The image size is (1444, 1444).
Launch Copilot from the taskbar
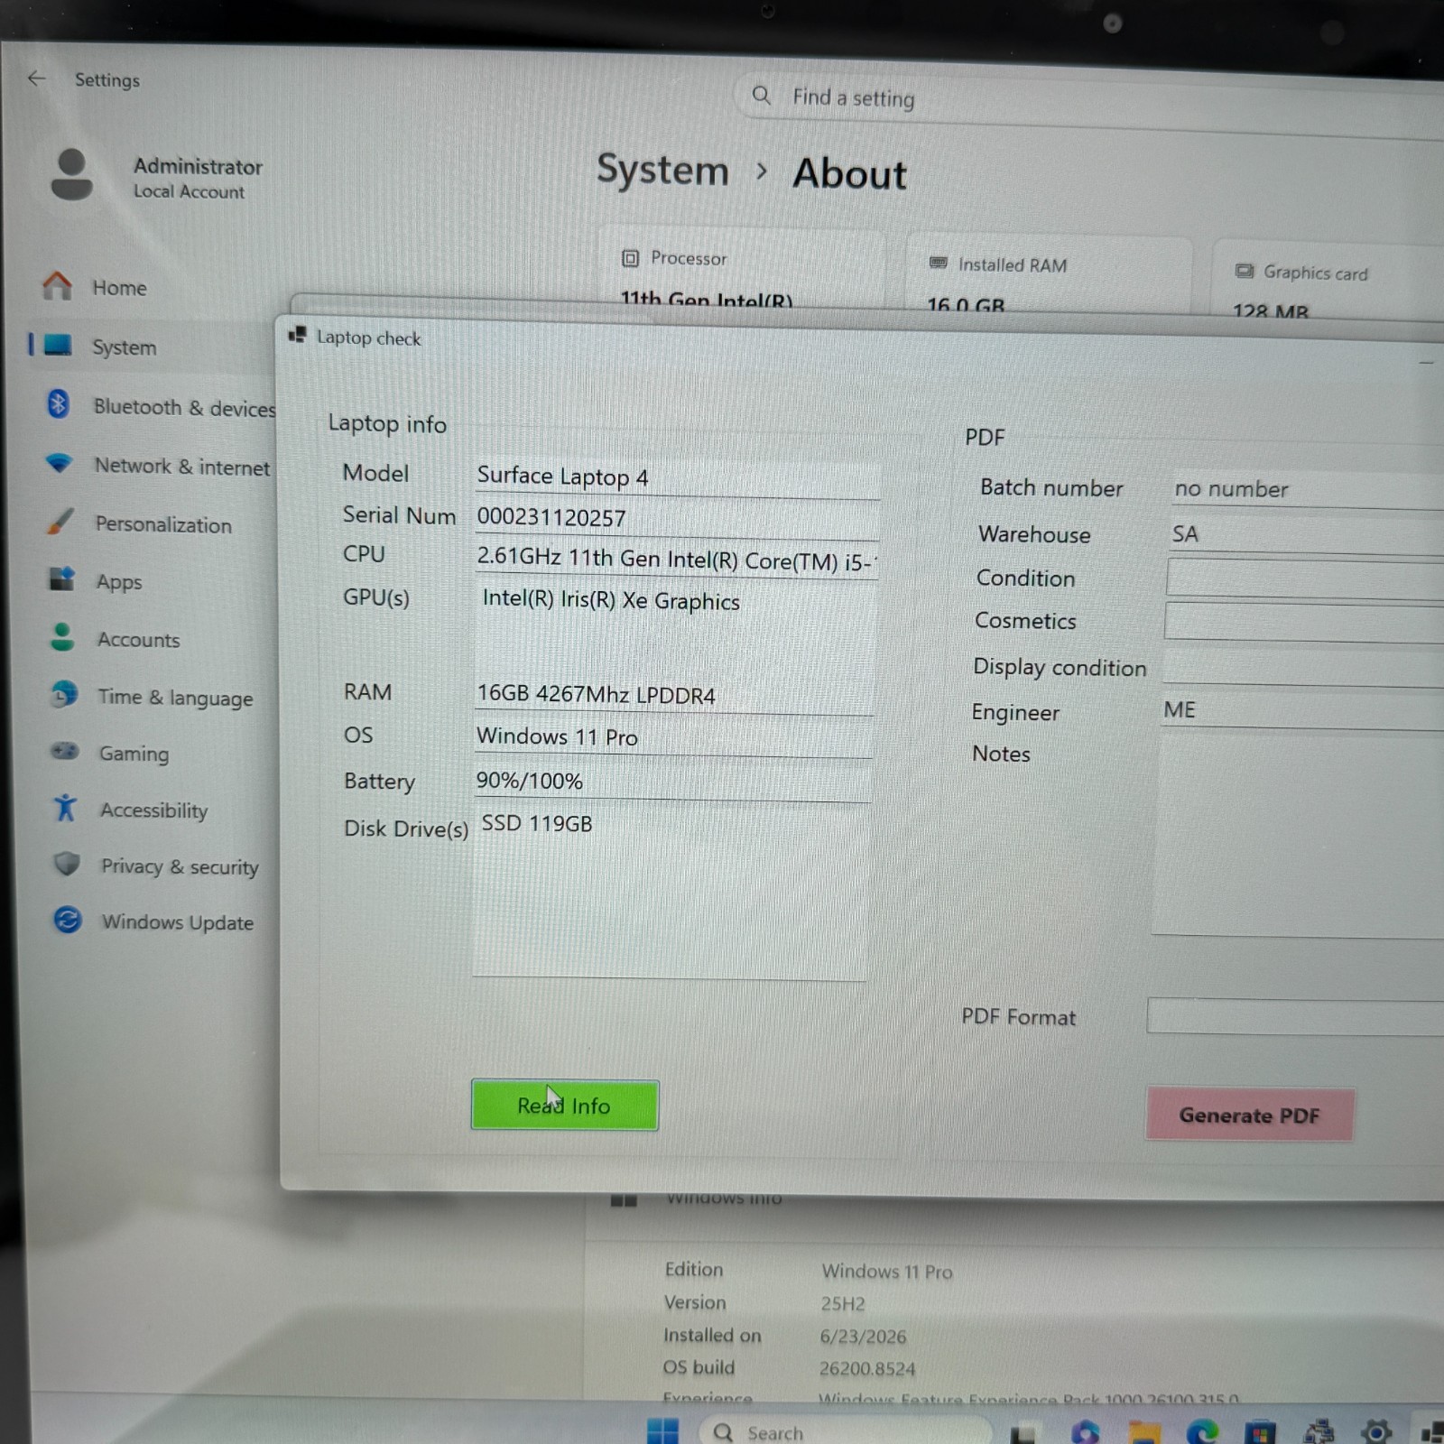[1084, 1433]
